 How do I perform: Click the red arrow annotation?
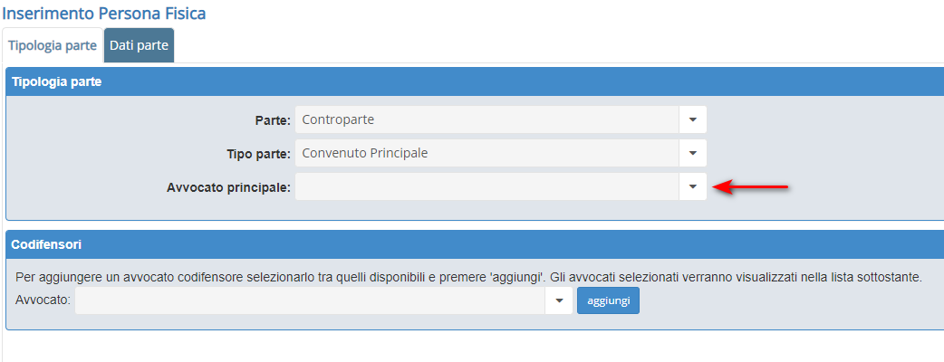coord(751,186)
